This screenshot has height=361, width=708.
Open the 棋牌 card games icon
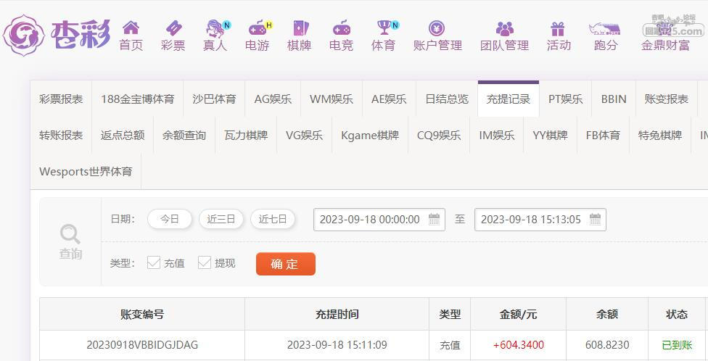point(299,28)
